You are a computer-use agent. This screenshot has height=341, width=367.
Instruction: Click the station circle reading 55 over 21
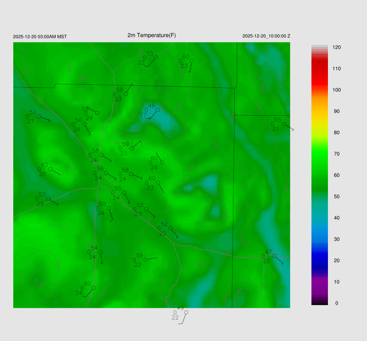click(x=283, y=124)
